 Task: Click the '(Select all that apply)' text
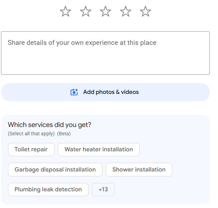coord(31,134)
